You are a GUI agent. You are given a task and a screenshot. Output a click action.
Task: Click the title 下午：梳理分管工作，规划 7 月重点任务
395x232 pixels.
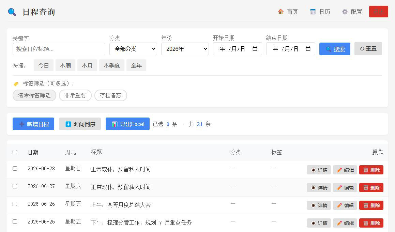[141, 222]
